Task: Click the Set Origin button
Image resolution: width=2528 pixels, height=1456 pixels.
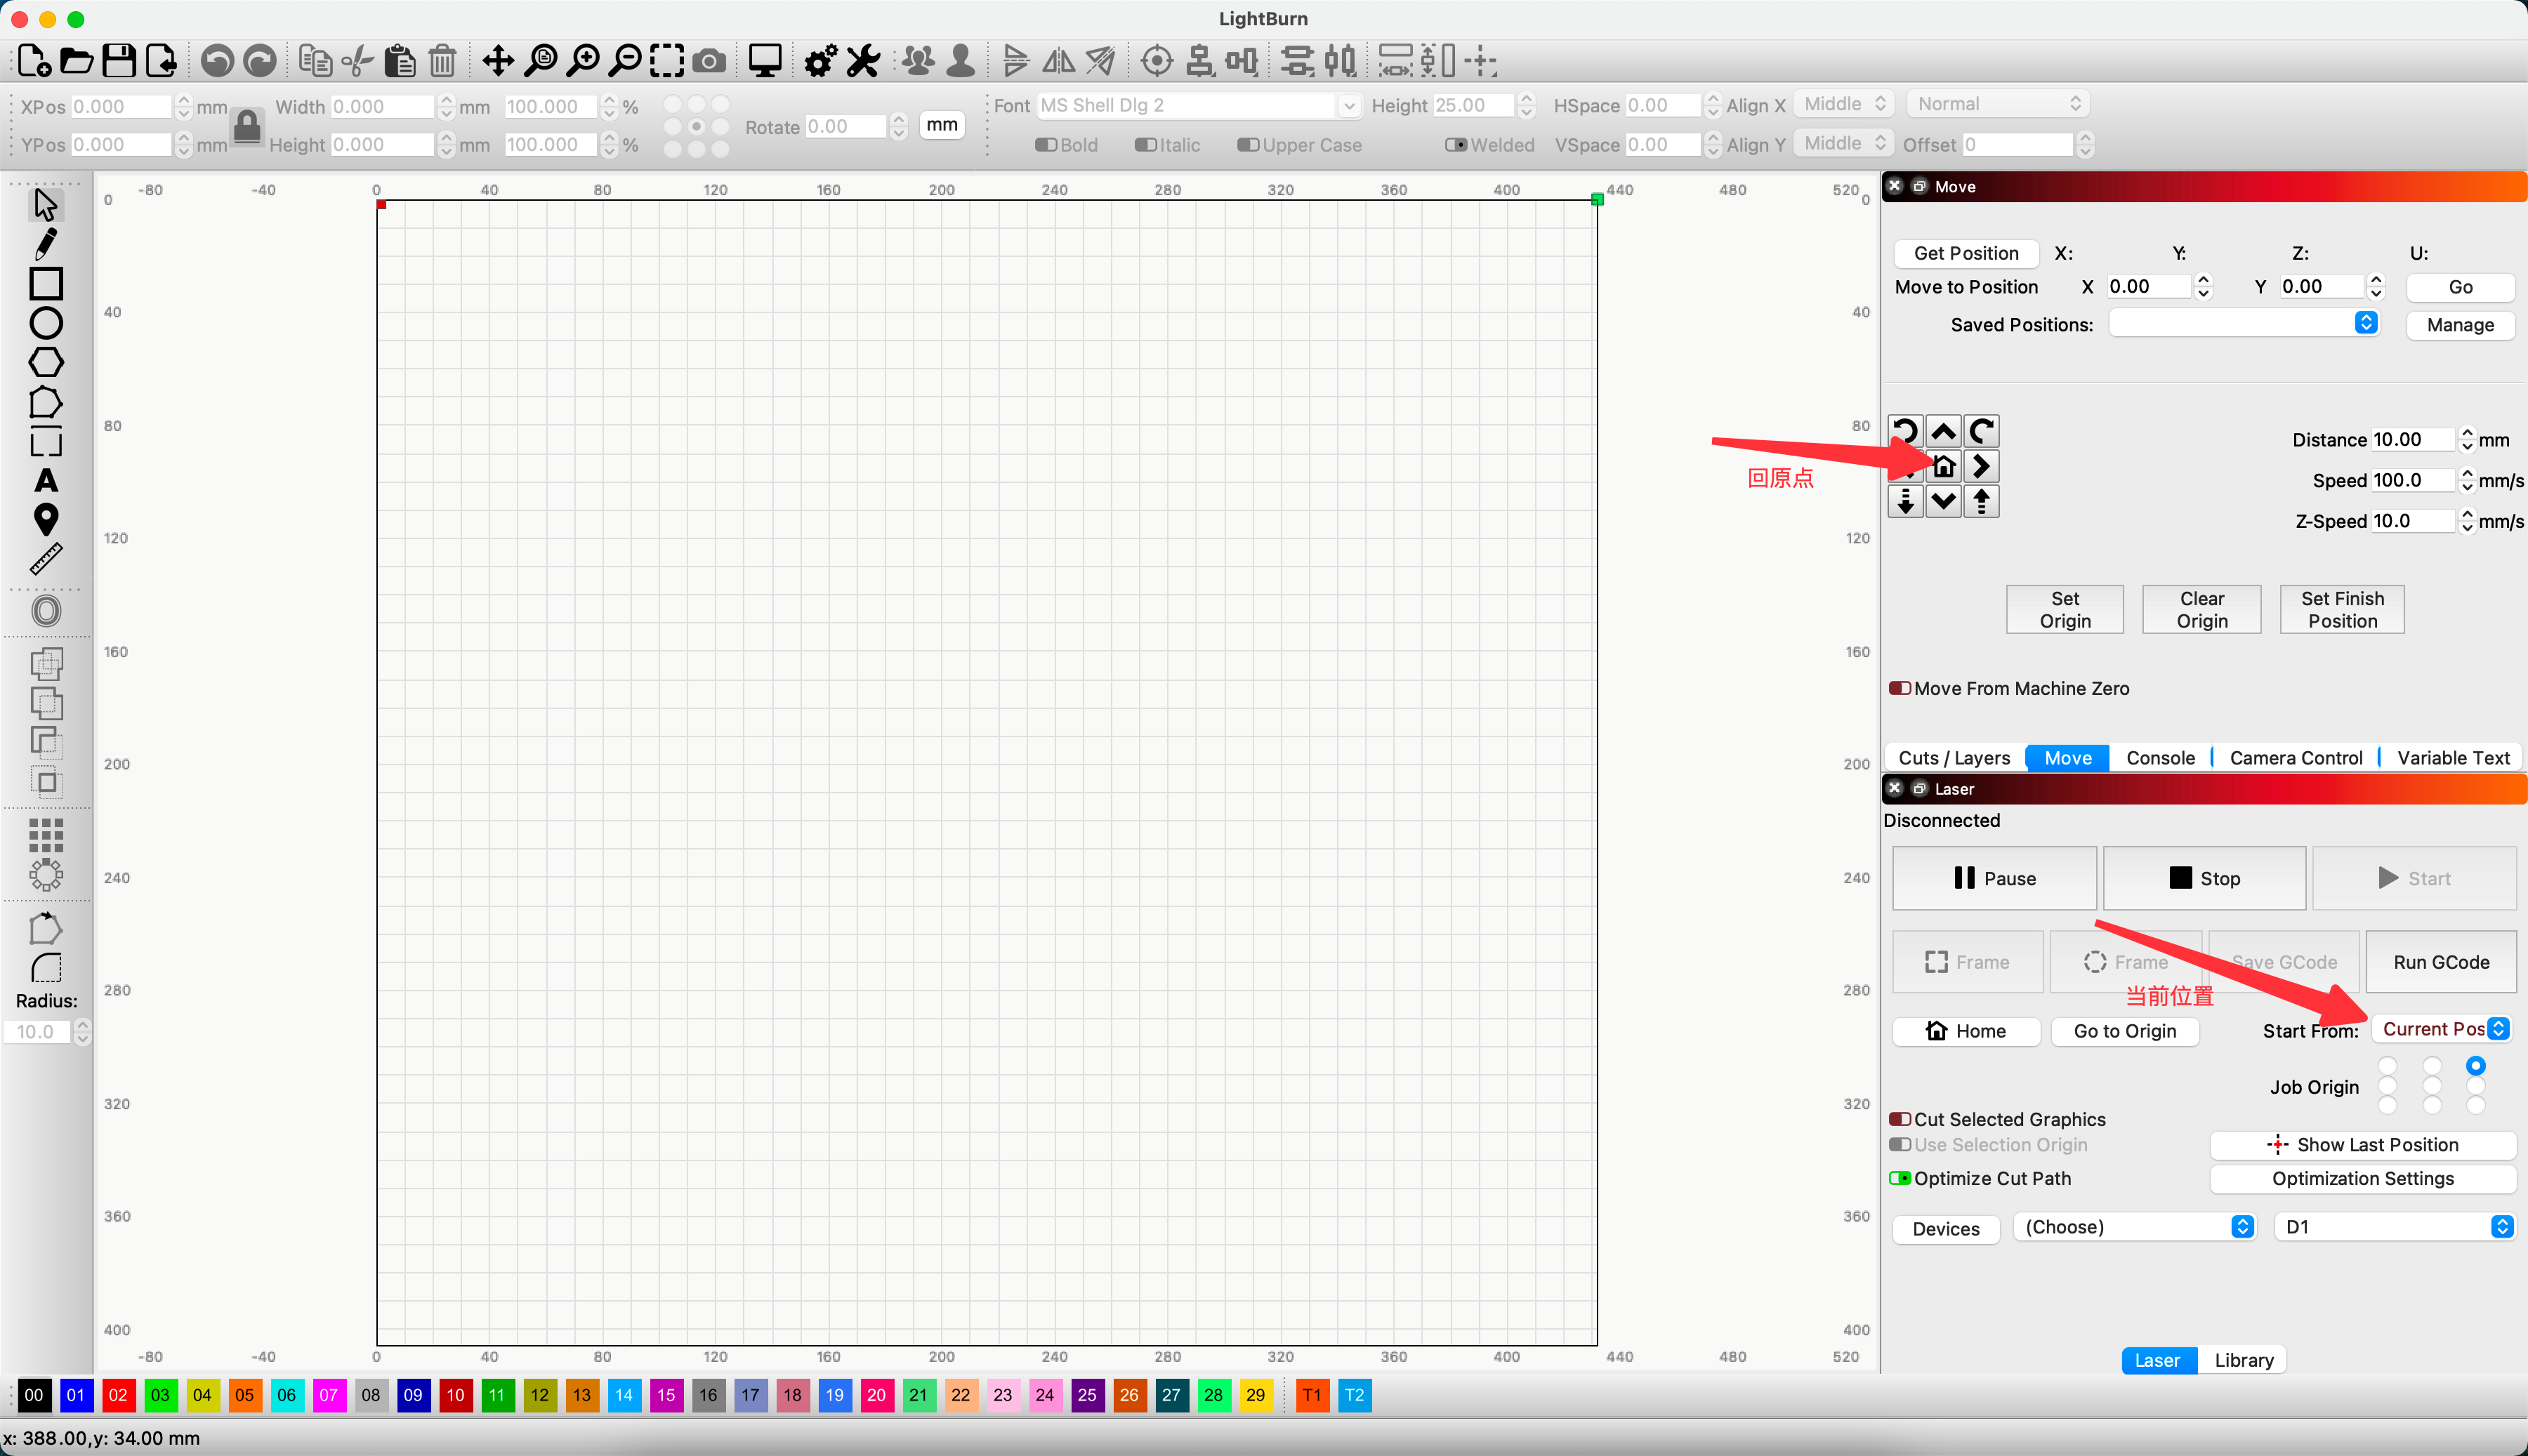Action: click(x=2064, y=610)
